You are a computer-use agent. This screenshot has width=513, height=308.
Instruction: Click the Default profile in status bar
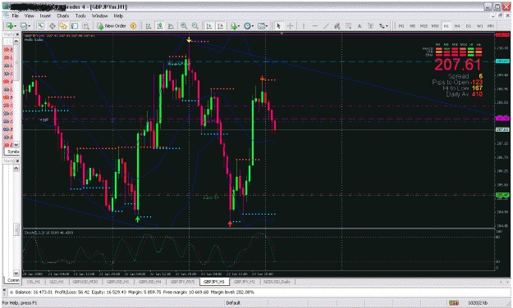(233, 303)
